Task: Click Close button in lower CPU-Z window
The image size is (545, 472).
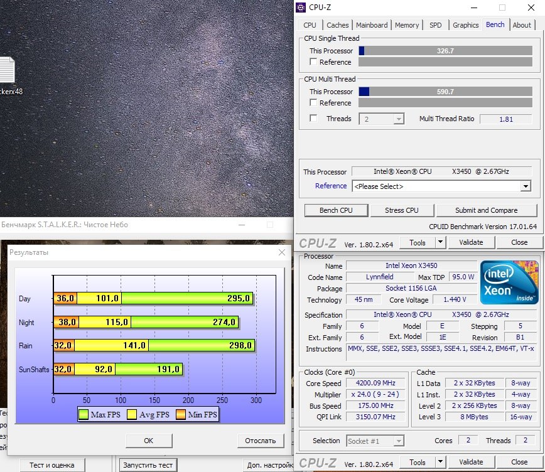Action: pyautogui.click(x=519, y=462)
